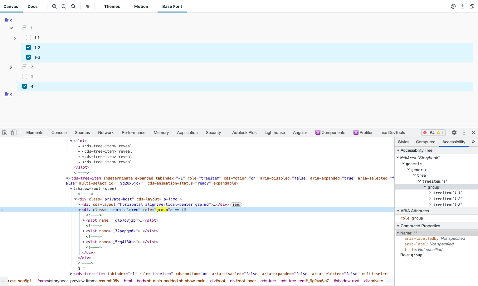Select the inspect element icon in DevTools
The height and width of the screenshot is (286, 478).
4,132
